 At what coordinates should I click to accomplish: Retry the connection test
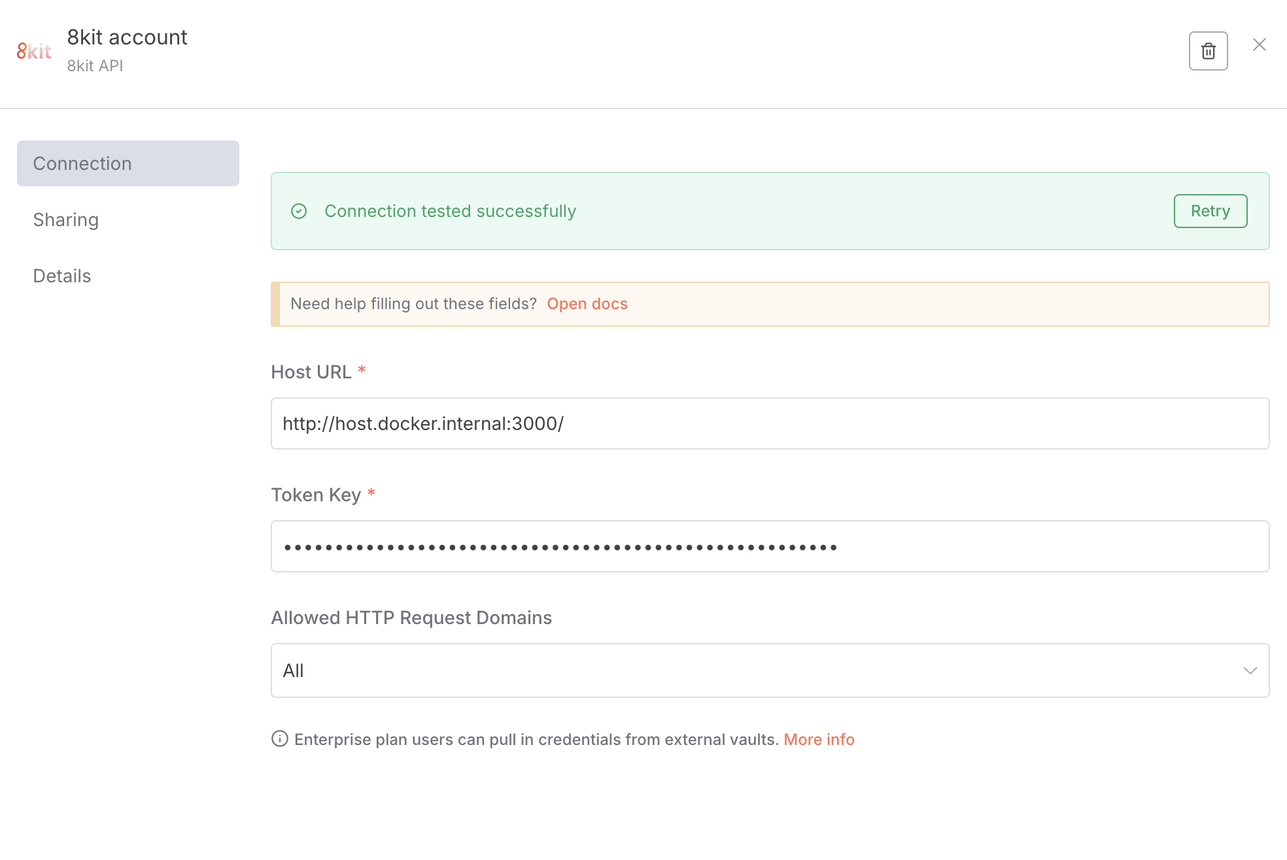(x=1210, y=211)
